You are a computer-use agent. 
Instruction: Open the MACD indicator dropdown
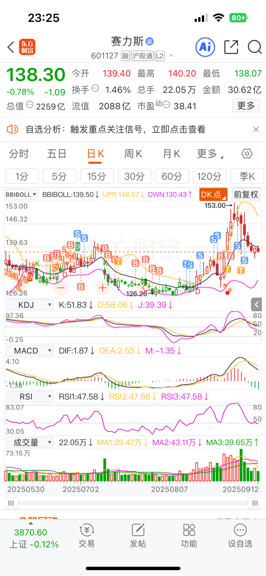click(29, 351)
